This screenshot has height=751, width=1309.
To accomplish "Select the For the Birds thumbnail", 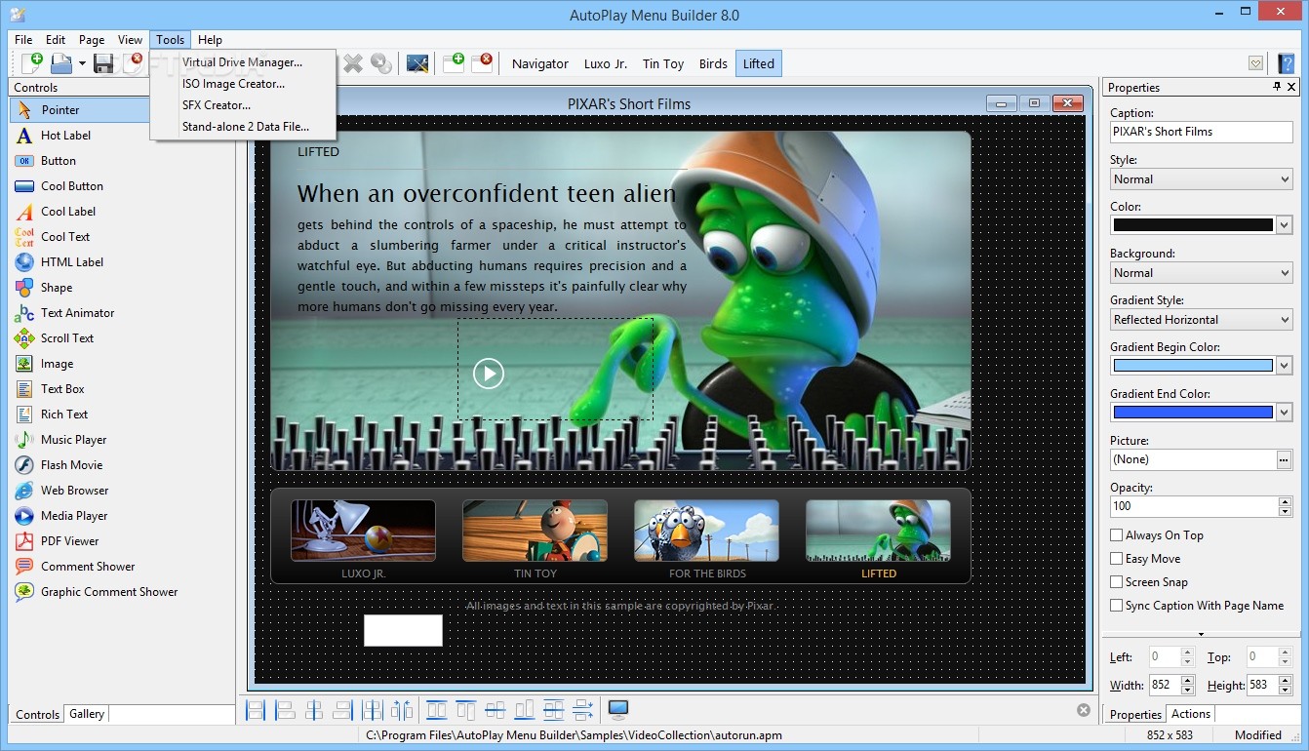I will coord(707,531).
